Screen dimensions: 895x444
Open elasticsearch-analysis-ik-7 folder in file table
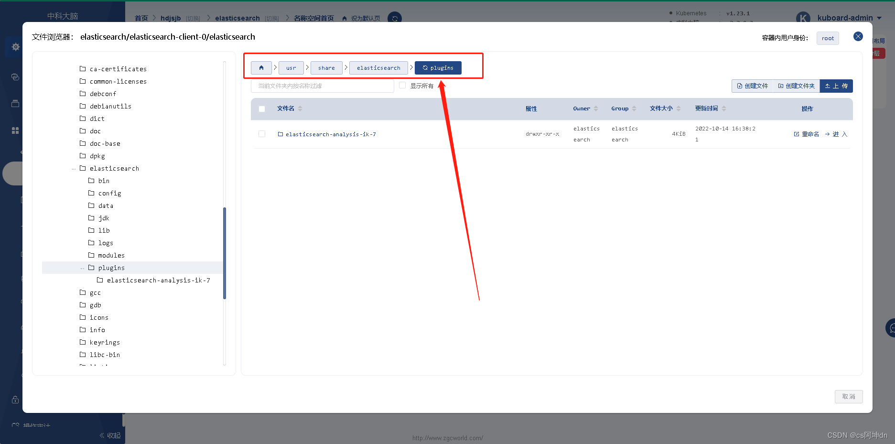click(331, 134)
